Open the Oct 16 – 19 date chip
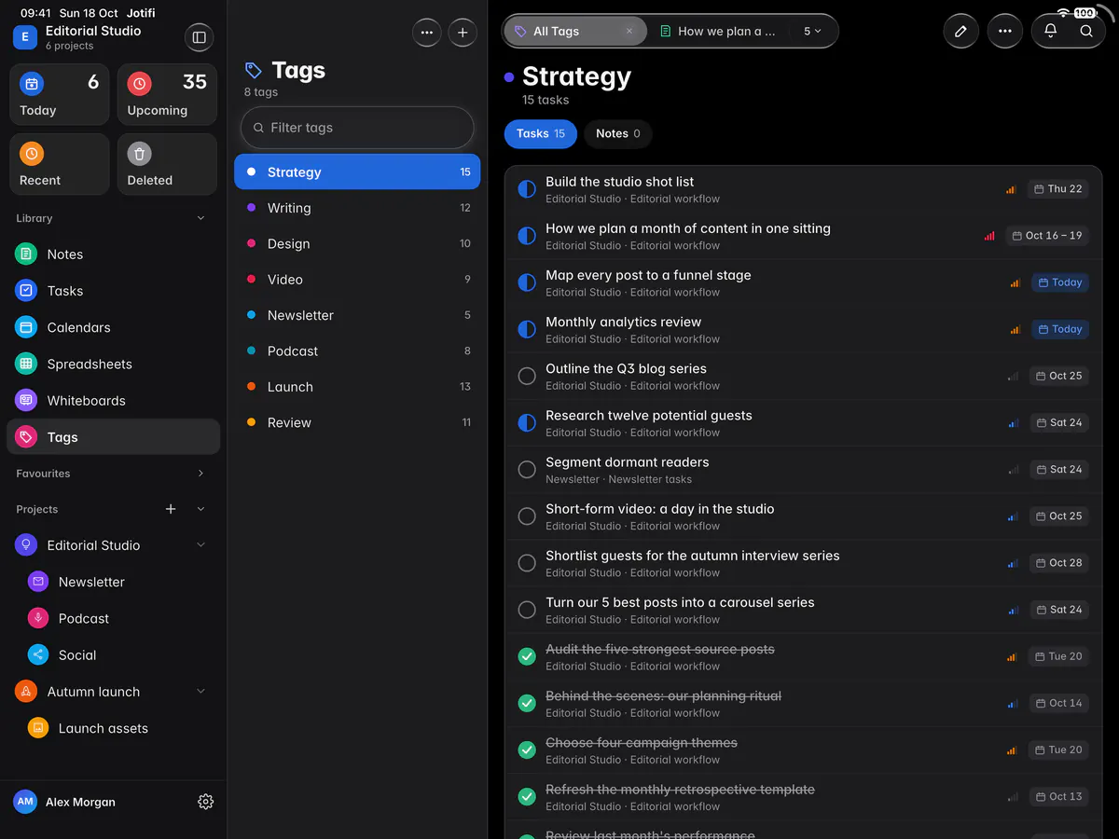This screenshot has width=1119, height=839. pyautogui.click(x=1047, y=236)
